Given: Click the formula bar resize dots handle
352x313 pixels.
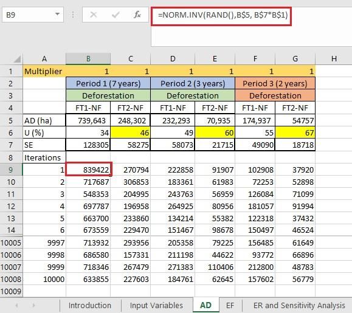Looking at the screenshot, I should [x=73, y=15].
